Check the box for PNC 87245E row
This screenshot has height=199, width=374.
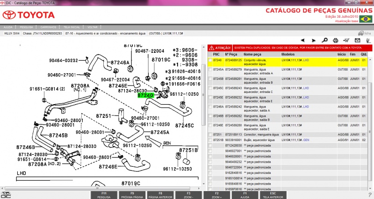click(210, 97)
